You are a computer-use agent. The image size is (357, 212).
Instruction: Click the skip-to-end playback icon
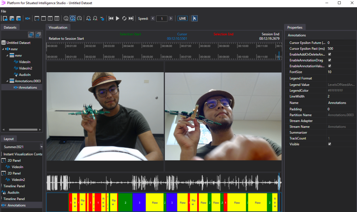(x=131, y=18)
